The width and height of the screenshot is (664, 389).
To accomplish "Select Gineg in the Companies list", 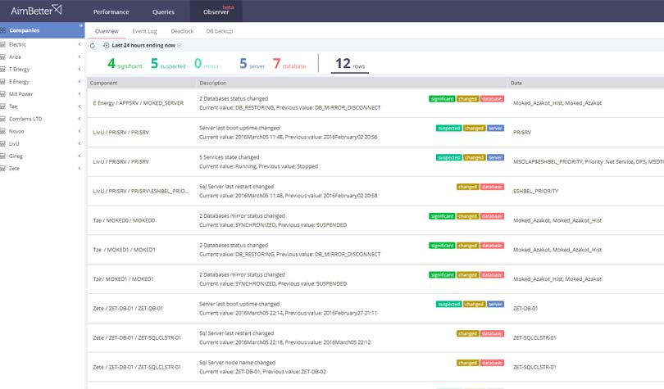I will (16, 156).
